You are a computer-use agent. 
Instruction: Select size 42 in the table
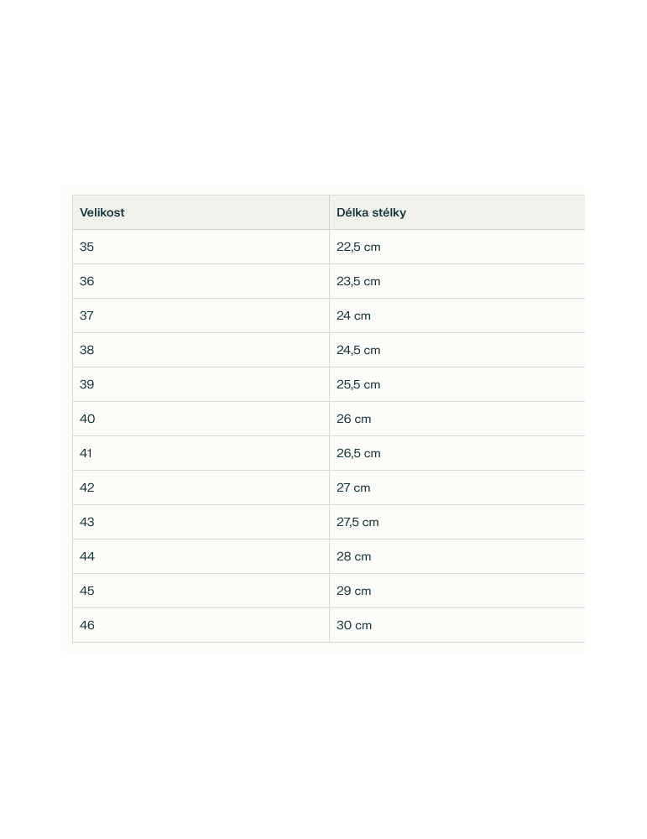tap(87, 487)
